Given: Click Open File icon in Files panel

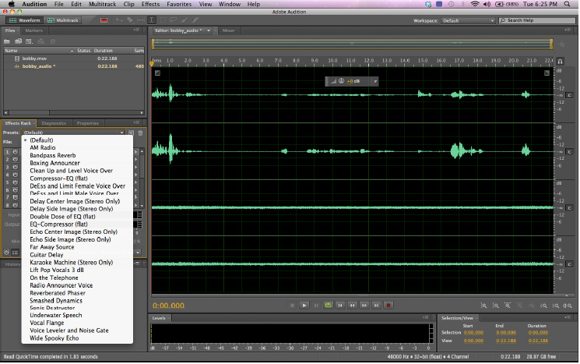Looking at the screenshot, I should [x=7, y=41].
